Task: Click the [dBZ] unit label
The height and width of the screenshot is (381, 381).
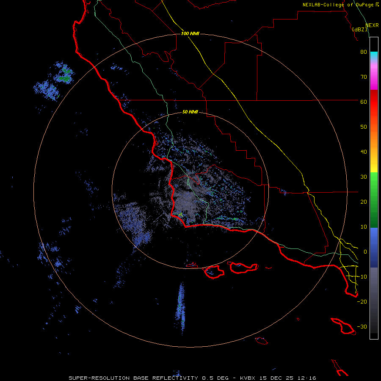Action: [360, 29]
